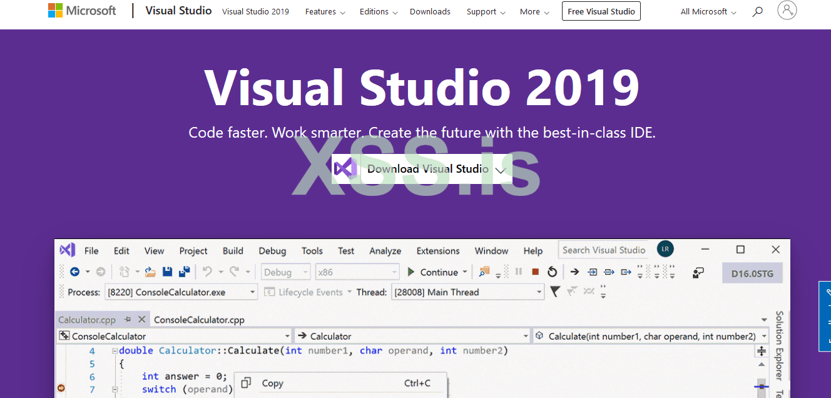
Task: Click the Open File folder icon
Action: (150, 272)
